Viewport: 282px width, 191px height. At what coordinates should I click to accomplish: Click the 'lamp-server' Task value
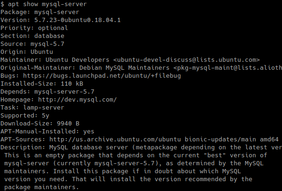[x=44, y=108]
